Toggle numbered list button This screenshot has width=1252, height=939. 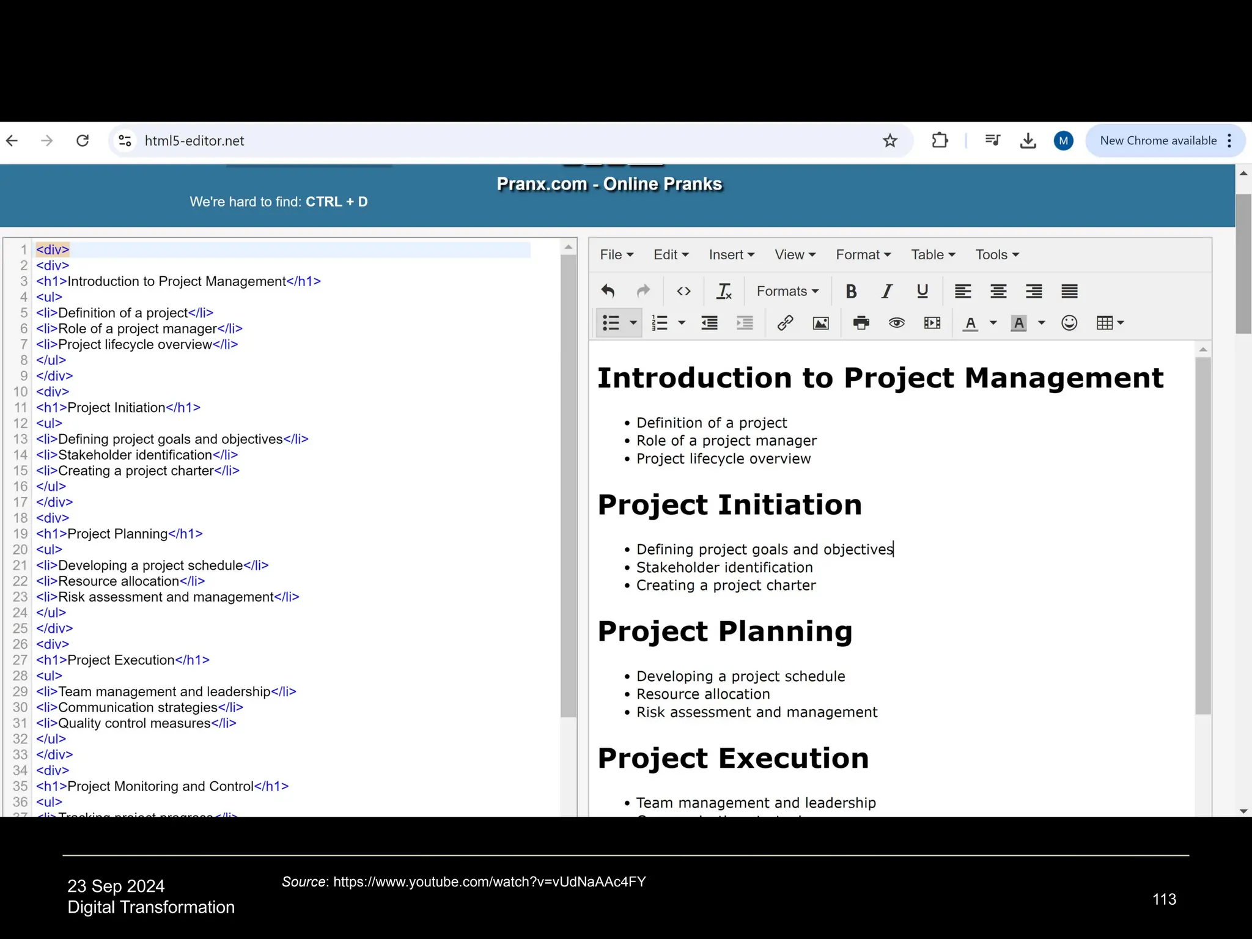pyautogui.click(x=660, y=323)
